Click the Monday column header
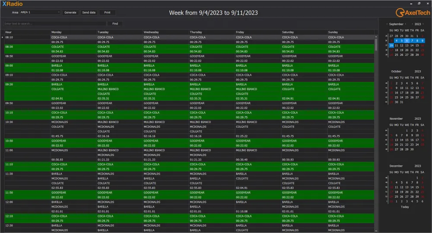 (x=73, y=32)
